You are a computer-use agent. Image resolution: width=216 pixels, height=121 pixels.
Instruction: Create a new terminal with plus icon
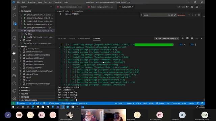coord(183,38)
